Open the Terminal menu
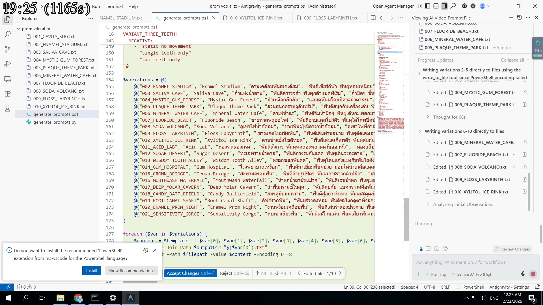 pos(114,6)
